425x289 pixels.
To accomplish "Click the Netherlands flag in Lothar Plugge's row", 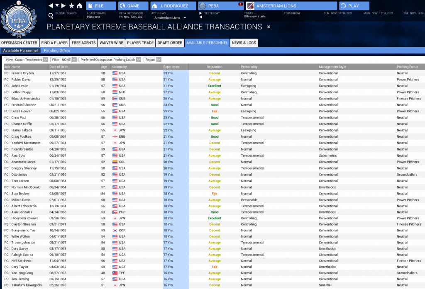I will (x=115, y=92).
